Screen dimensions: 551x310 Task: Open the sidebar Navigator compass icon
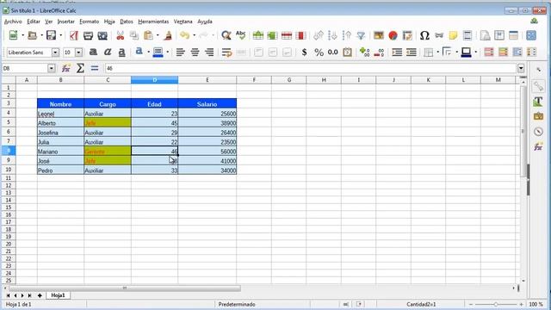538,132
